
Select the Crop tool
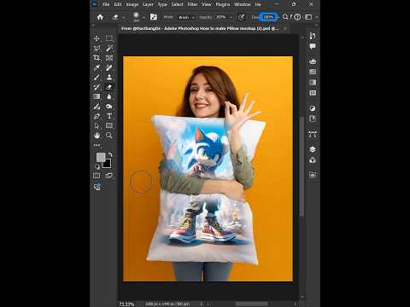(x=97, y=58)
